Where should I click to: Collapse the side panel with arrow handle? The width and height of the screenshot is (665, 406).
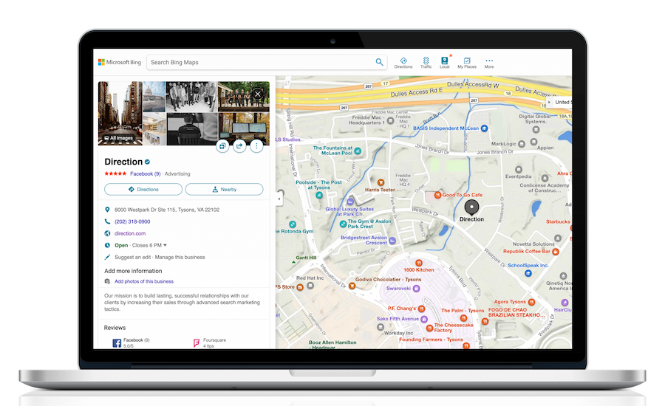point(279,199)
